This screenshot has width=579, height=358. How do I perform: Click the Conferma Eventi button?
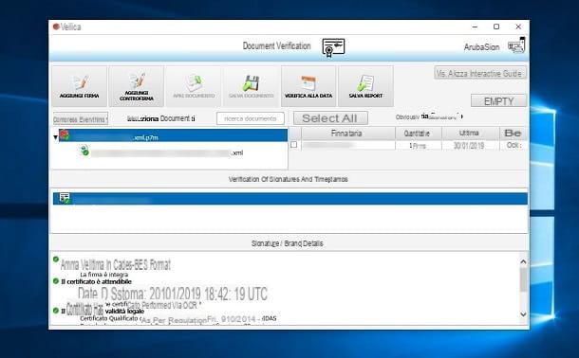click(81, 119)
